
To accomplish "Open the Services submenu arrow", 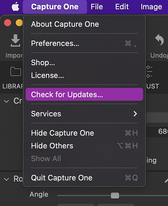I will click(135, 114).
